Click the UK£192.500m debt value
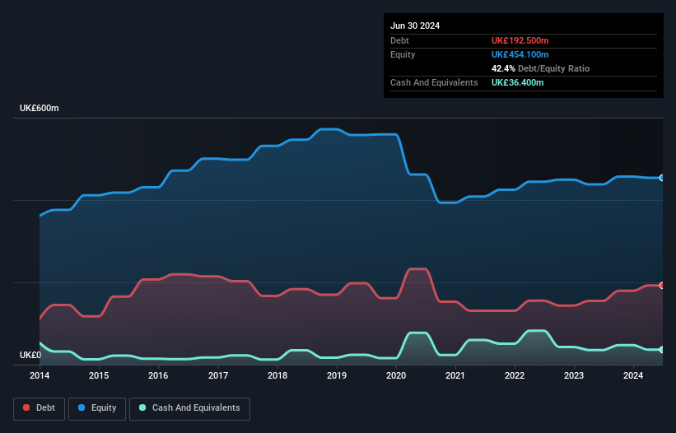This screenshot has width=676, height=433. coord(520,40)
